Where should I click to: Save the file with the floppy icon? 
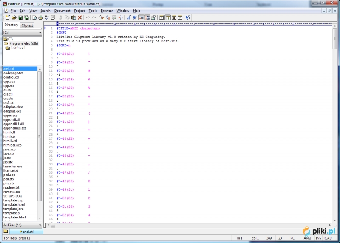click(20, 17)
